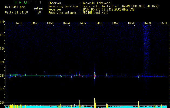Click the 0.7 kHz axis label
Screen dimensions: 170x108
tap(2, 89)
